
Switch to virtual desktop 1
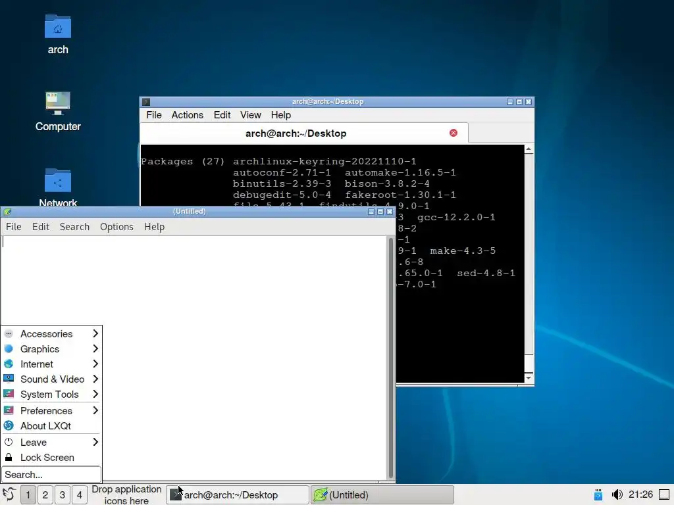[x=28, y=494]
